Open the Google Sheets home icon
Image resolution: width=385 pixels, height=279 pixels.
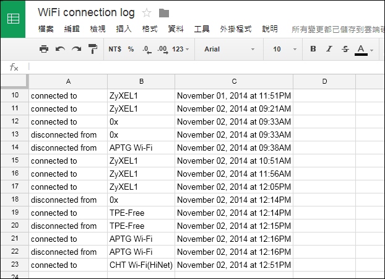pyautogui.click(x=13, y=19)
